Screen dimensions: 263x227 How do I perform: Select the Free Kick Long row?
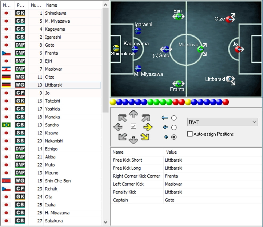point(186,168)
